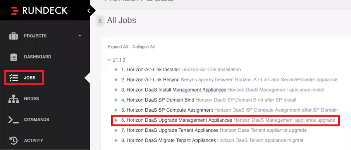Open 6. Horizon DaaS Upgrade Management Appliances
351x150 pixels.
click(x=177, y=120)
